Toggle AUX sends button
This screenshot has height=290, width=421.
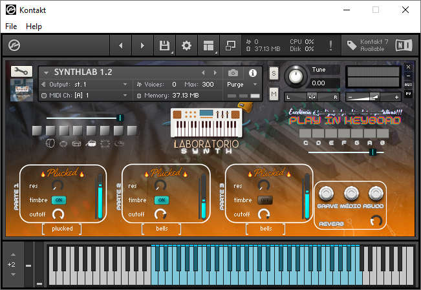408,85
